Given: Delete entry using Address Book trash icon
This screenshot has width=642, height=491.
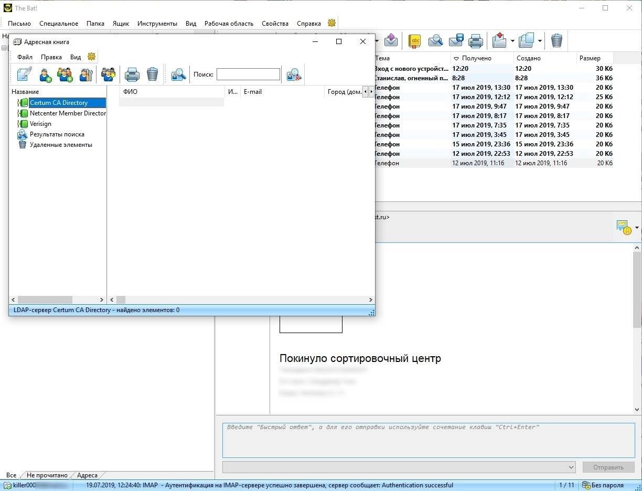Looking at the screenshot, I should 152,74.
